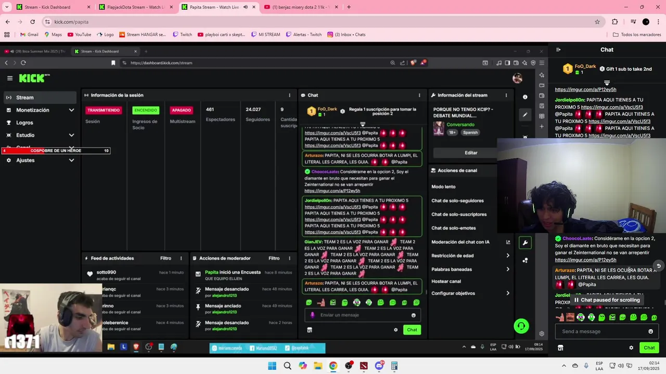
Task: Click sotto990 follow entry in activity feed
Action: [135, 275]
